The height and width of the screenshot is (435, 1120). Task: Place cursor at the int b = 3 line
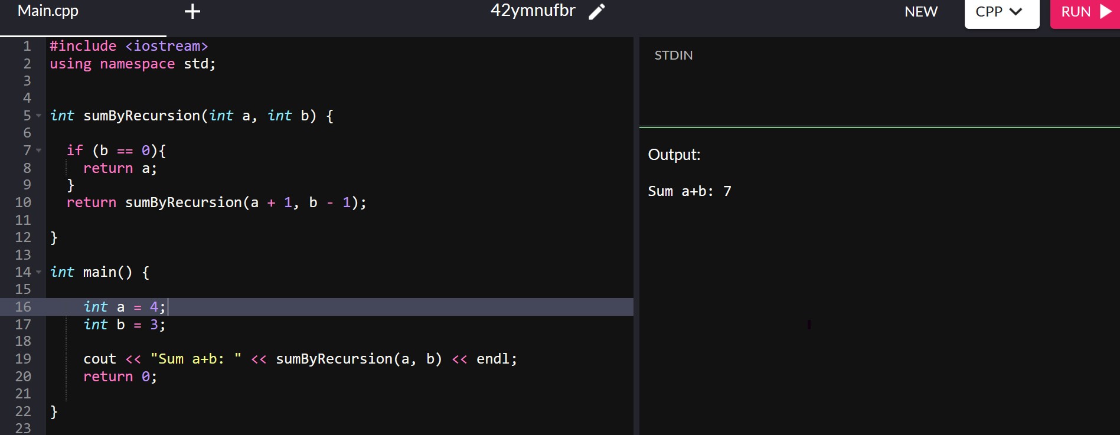tap(124, 325)
